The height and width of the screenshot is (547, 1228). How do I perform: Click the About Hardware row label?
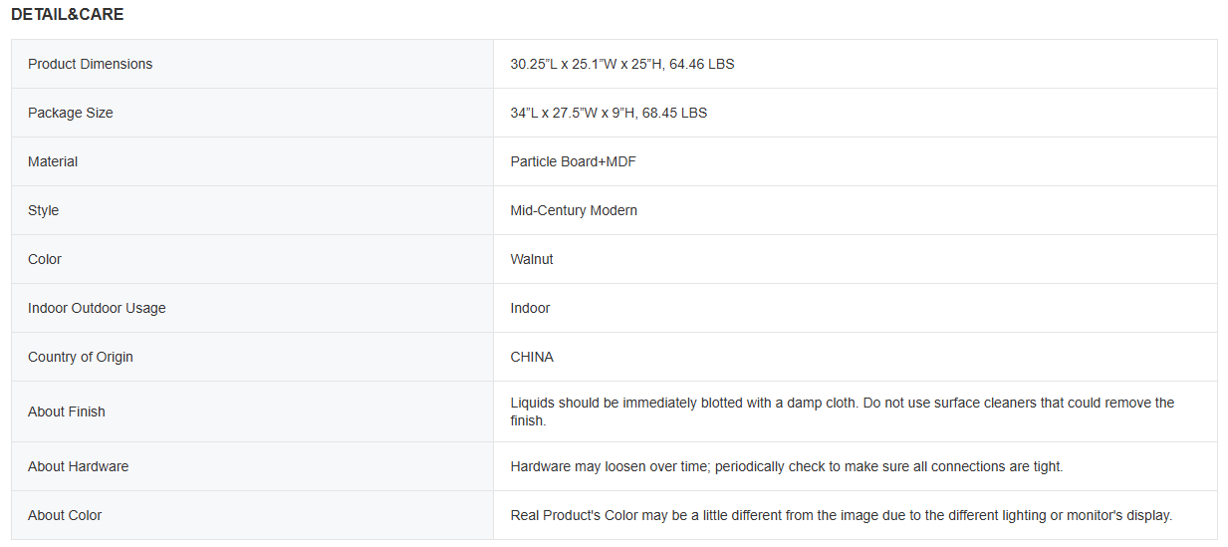[x=78, y=466]
